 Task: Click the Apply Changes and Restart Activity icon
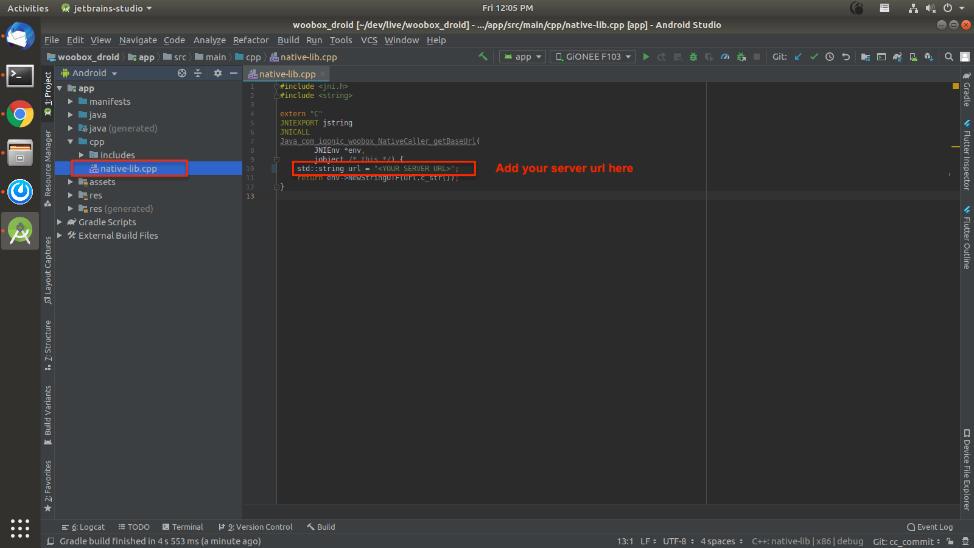click(x=662, y=57)
